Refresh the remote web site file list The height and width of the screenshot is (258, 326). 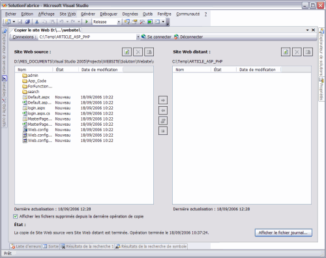point(286,52)
